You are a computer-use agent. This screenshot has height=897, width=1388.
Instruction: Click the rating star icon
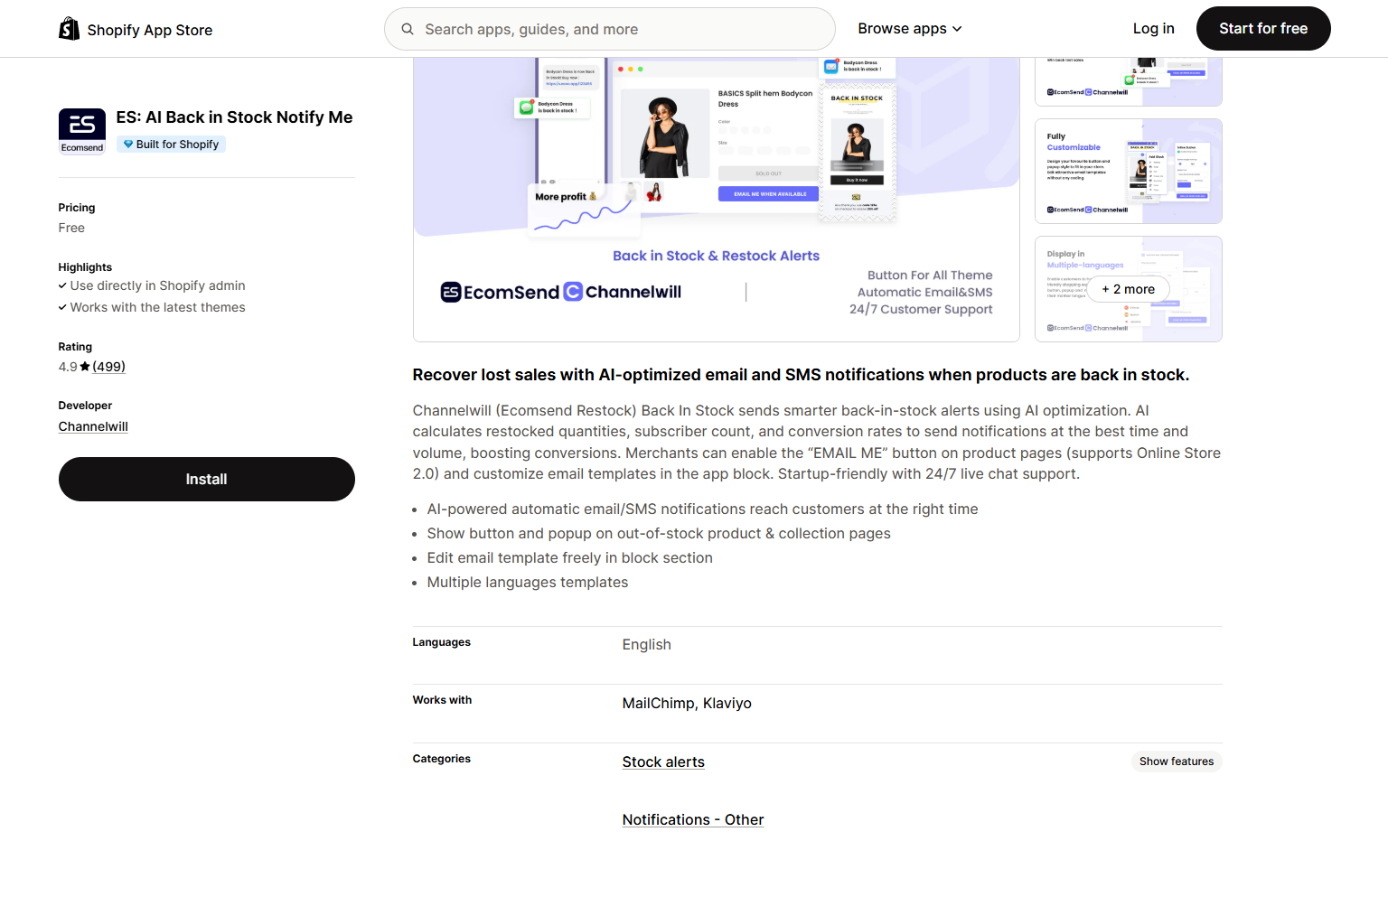coord(85,367)
